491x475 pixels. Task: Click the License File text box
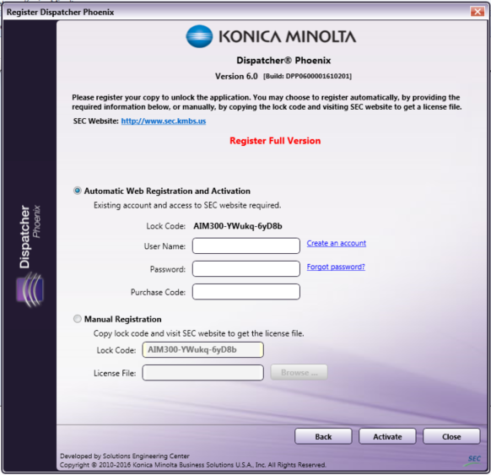(203, 373)
